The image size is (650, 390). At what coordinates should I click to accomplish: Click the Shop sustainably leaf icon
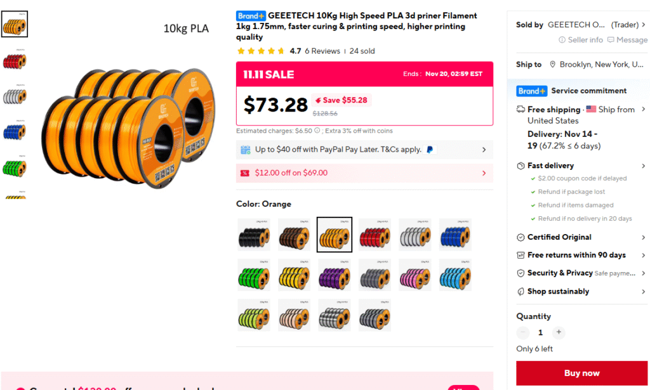(x=521, y=292)
